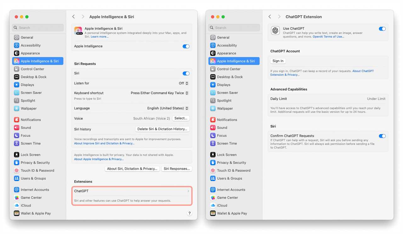This screenshot has height=234, width=403.
Task: Click Focus moon icon in left window
Action: tap(17, 135)
